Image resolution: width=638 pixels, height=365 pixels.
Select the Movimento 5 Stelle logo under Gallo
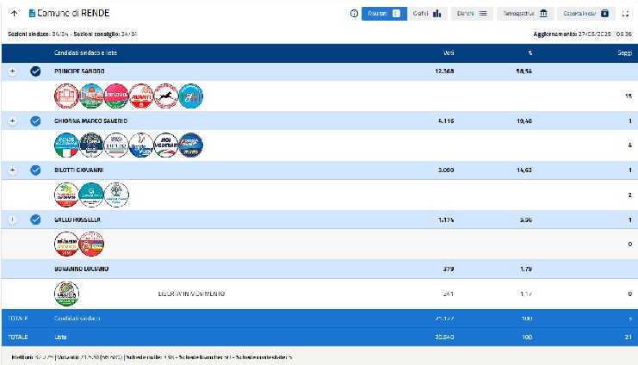pos(66,244)
